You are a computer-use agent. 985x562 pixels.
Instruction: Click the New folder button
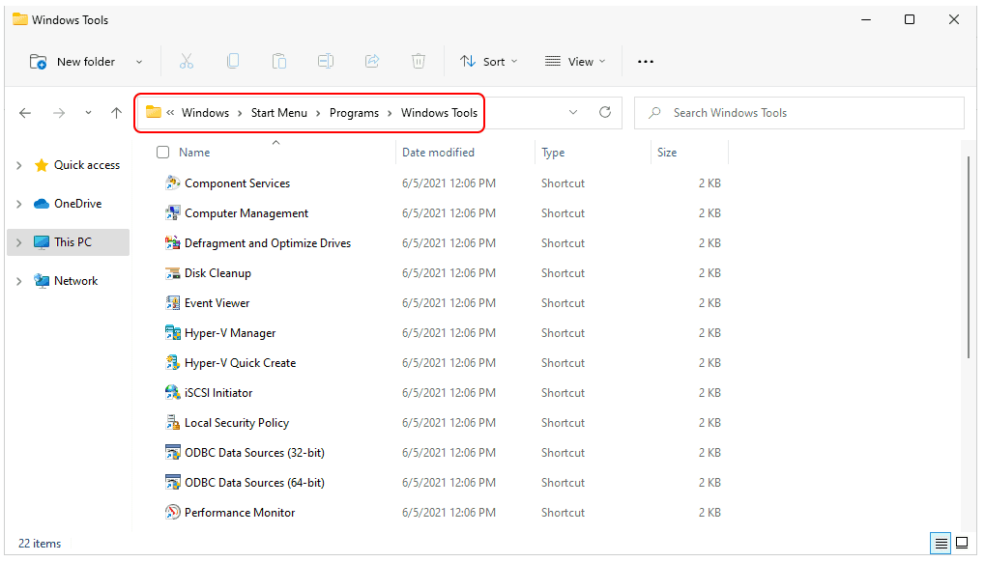pos(72,62)
